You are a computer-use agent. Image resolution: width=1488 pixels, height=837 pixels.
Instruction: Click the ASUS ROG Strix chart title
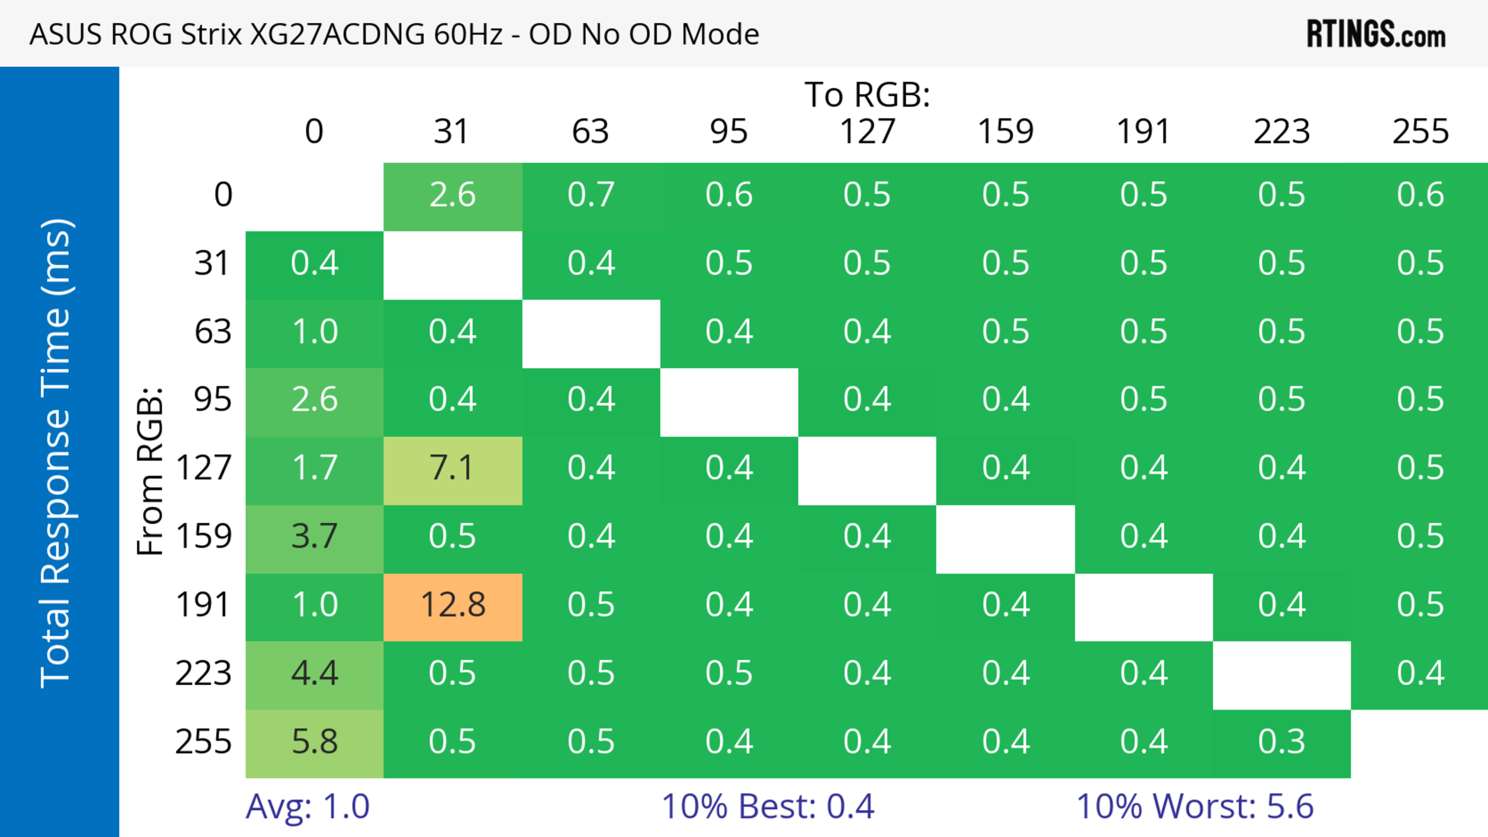pyautogui.click(x=394, y=34)
